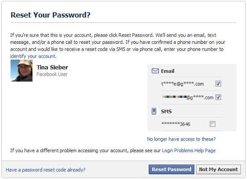This screenshot has height=179, width=247.
Task: Click the SMS section heading
Action: pos(166,111)
